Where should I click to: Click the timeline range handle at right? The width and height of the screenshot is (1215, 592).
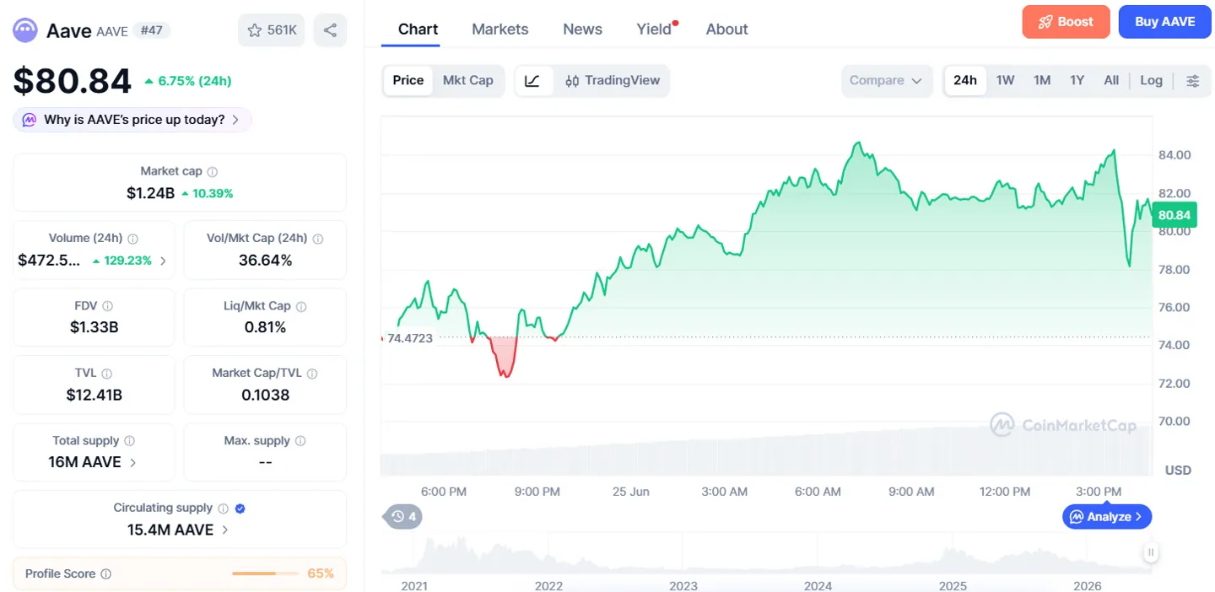[1151, 552]
